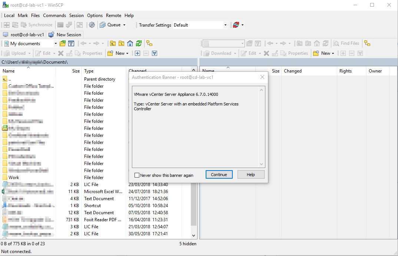Expand the reconnect session dropdown arrow

[x=242, y=25]
